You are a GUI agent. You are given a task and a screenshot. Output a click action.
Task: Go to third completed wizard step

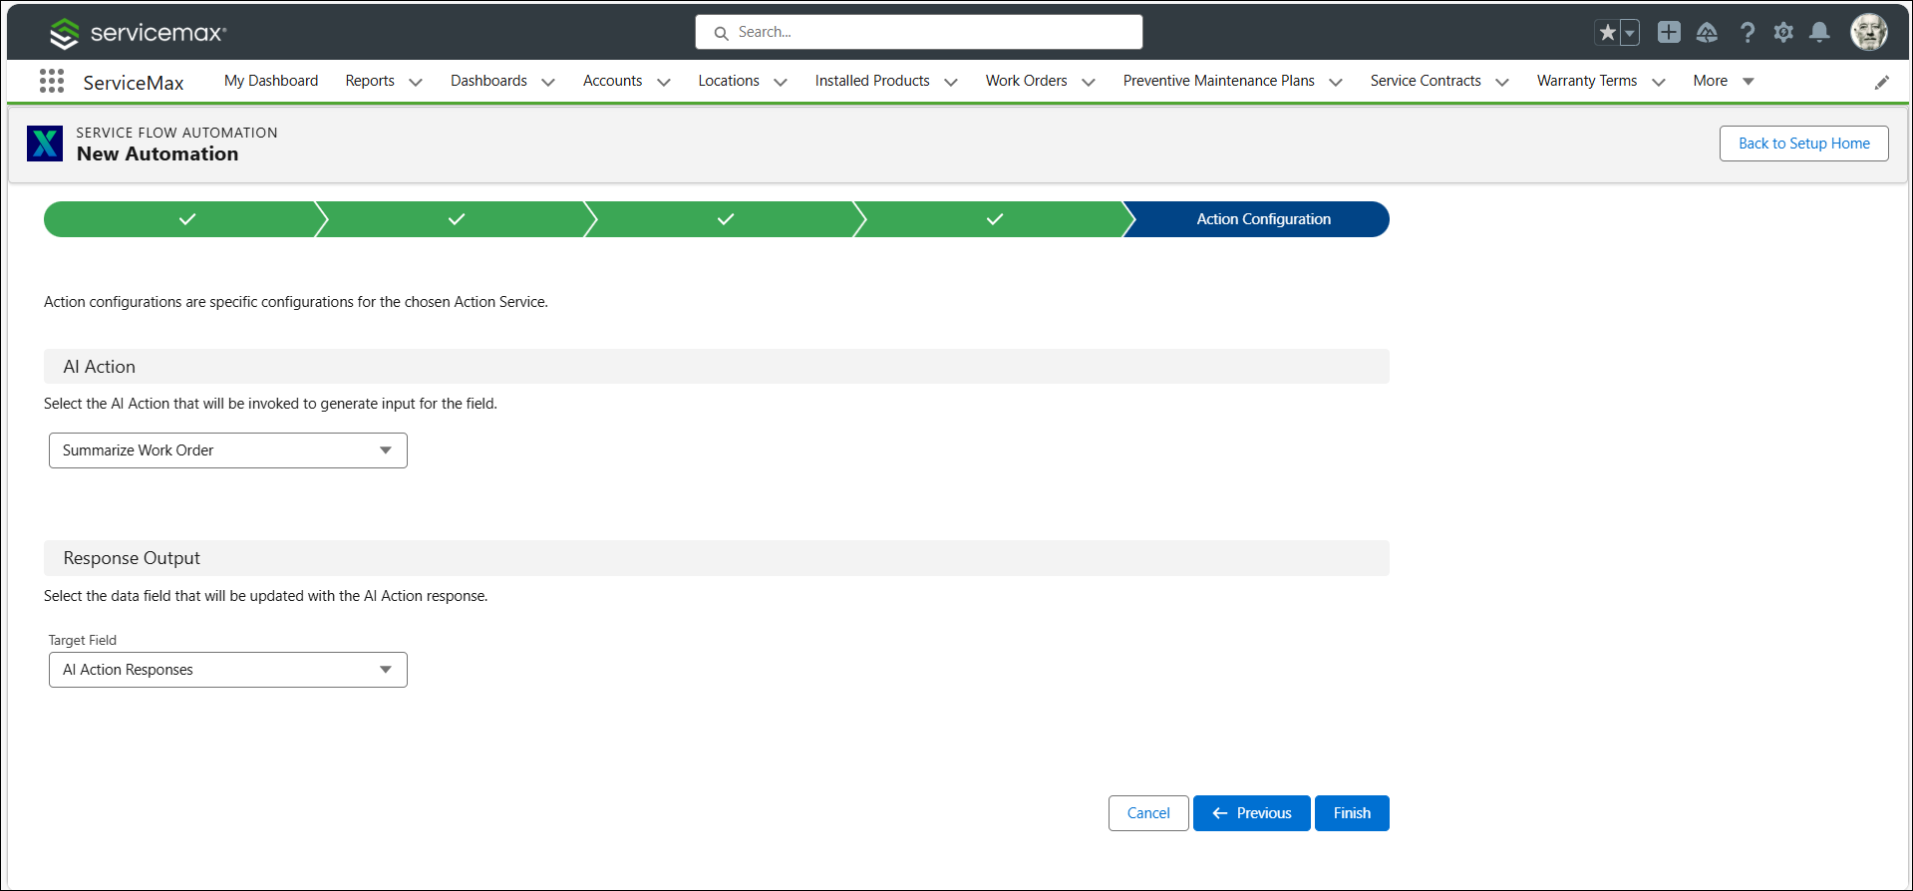[726, 219]
